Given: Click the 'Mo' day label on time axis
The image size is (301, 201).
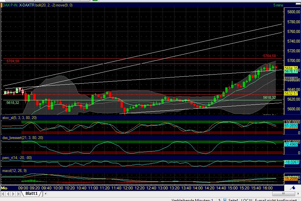Looking at the screenshot, I should [4, 187].
